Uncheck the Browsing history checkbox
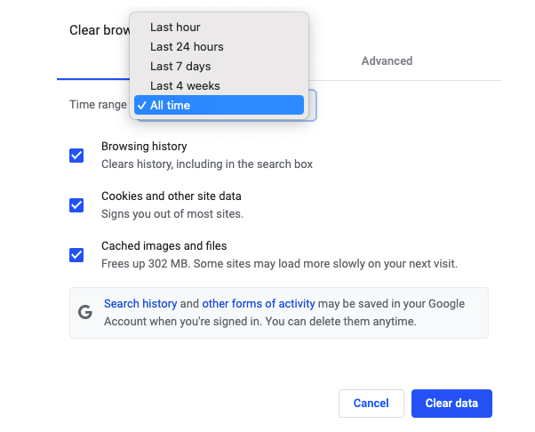 pos(76,156)
